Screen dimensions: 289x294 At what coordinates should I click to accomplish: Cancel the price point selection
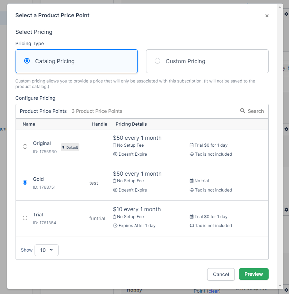click(221, 274)
